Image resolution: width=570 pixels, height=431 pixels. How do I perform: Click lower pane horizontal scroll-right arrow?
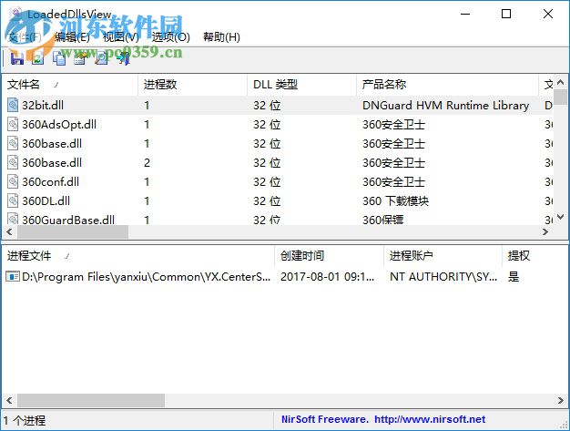560,400
